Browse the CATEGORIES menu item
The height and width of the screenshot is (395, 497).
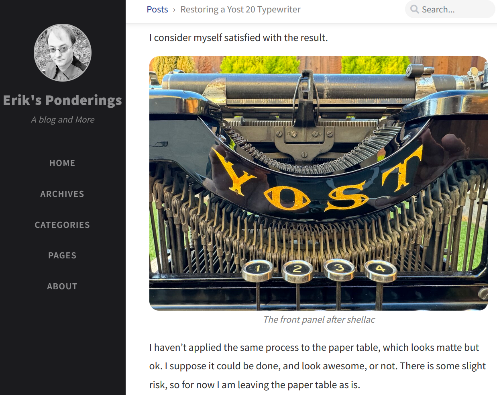tap(62, 225)
